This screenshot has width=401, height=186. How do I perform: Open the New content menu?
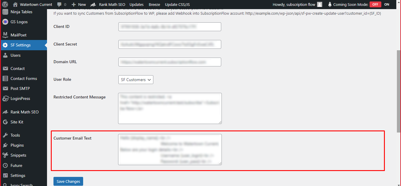click(79, 4)
